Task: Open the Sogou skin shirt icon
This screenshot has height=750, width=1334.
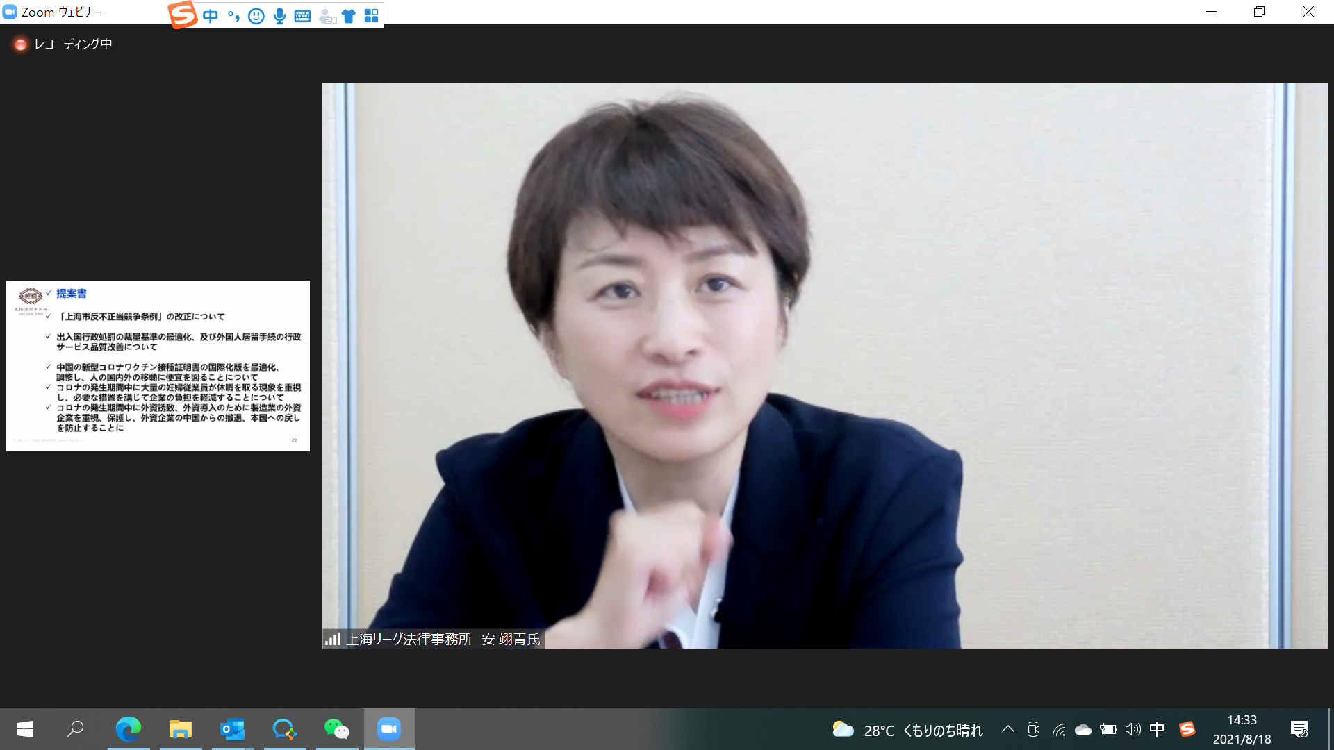Action: click(349, 16)
